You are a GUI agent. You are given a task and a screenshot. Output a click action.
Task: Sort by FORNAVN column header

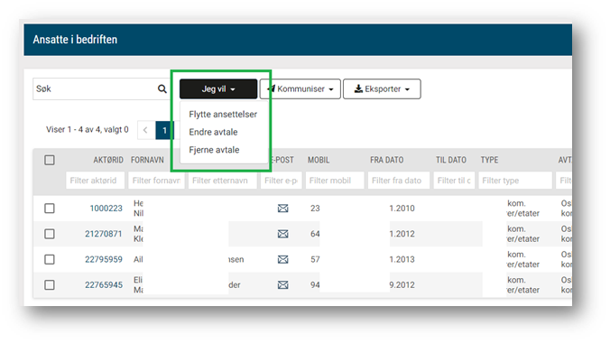(x=147, y=160)
